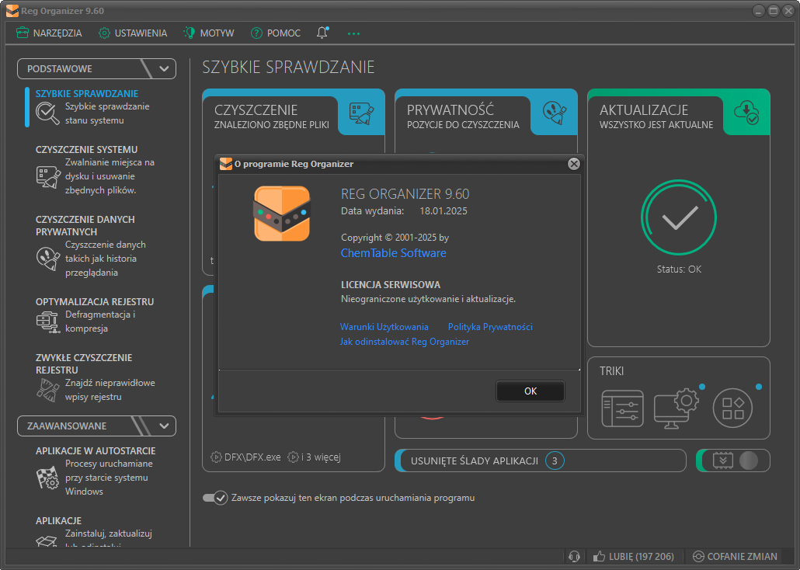Open the ChemTable Software link

point(393,253)
